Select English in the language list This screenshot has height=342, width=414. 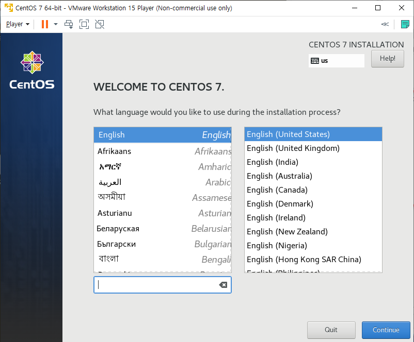point(163,135)
